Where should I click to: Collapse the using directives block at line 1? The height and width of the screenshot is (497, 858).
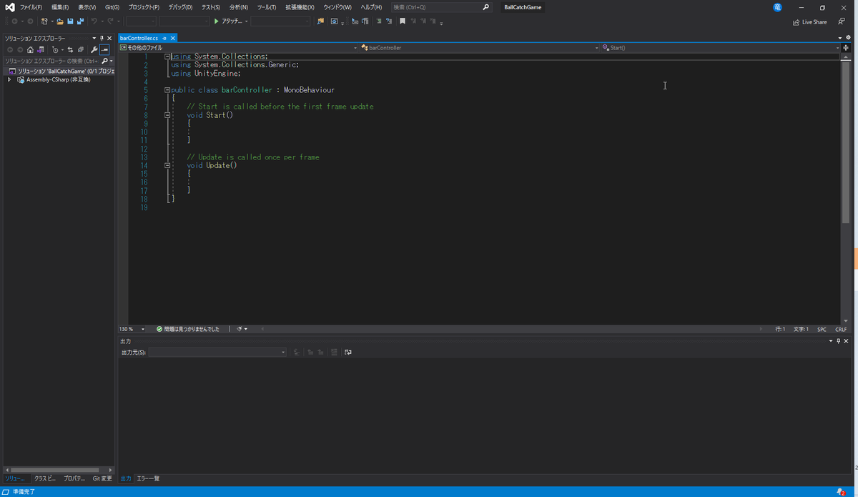point(167,56)
